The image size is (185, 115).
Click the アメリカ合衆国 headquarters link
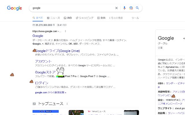(179, 92)
